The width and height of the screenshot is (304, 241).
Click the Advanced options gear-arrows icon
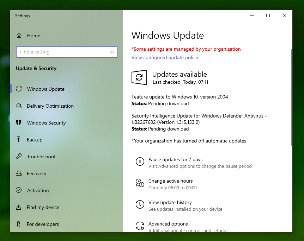(x=140, y=226)
